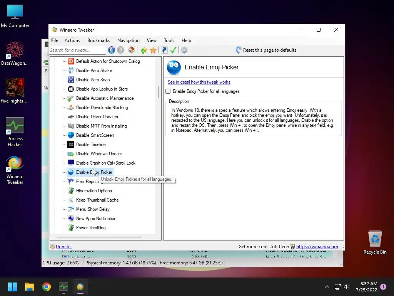Click the Error Reporting tree icon

[71, 182]
